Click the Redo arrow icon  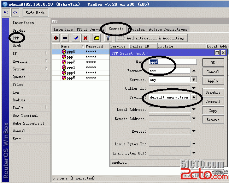point(16,13)
